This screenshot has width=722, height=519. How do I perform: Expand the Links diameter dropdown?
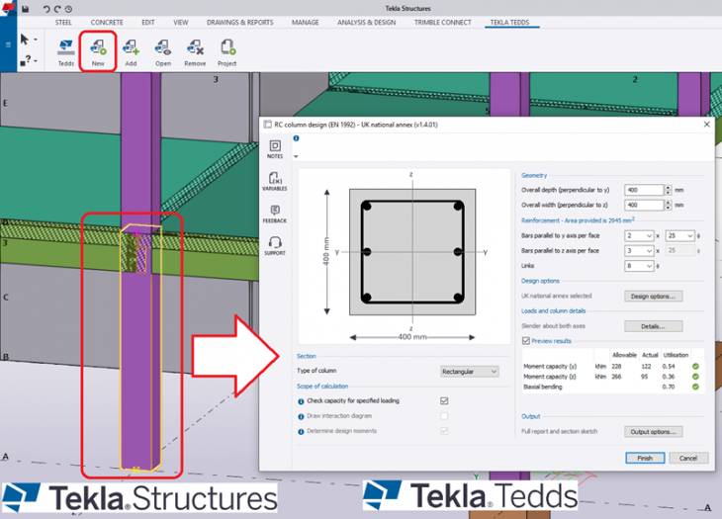coord(639,266)
